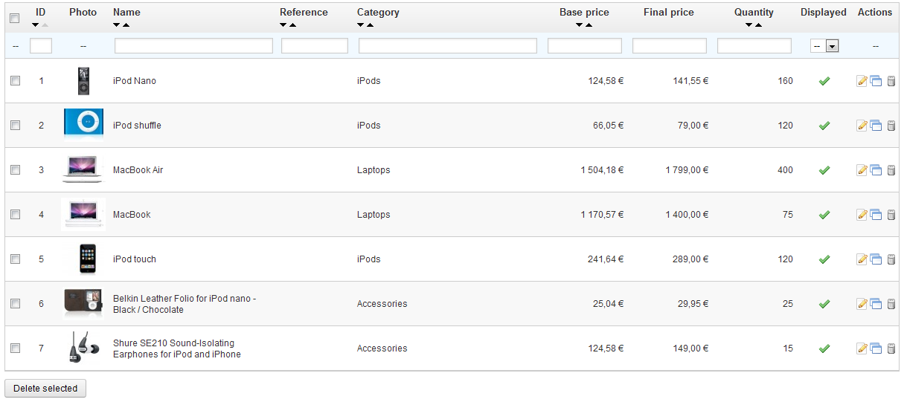Open the Displayed filter dropdown

[824, 46]
